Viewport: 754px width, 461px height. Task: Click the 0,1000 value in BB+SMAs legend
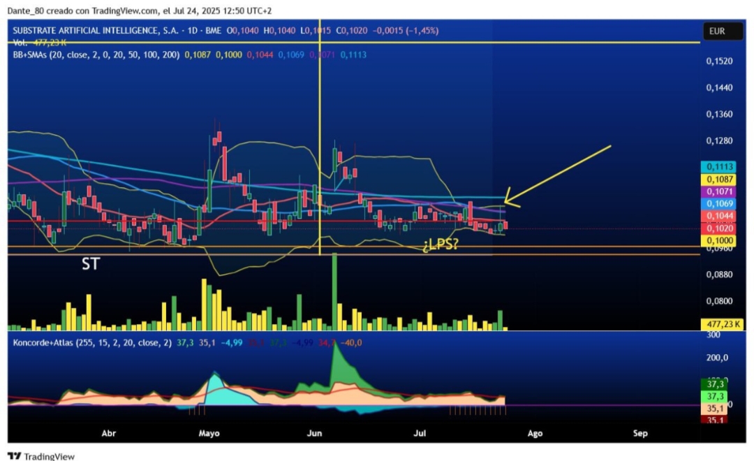[x=228, y=55]
